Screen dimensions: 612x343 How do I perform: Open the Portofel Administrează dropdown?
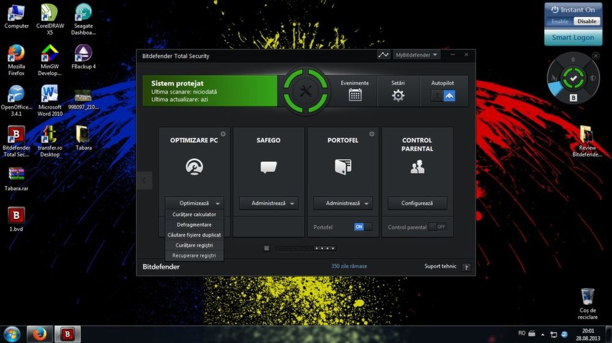343,203
